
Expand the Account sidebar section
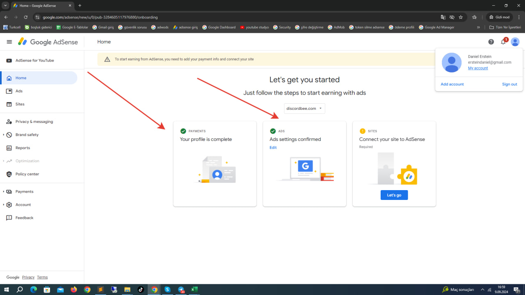coord(4,205)
